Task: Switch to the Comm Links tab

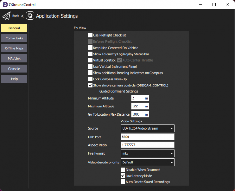Action: pyautogui.click(x=14, y=38)
